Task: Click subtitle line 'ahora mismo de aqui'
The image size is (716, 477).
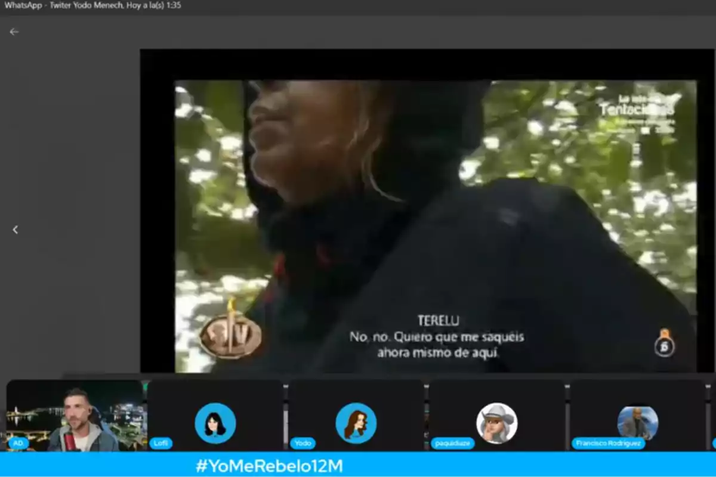Action: [437, 352]
